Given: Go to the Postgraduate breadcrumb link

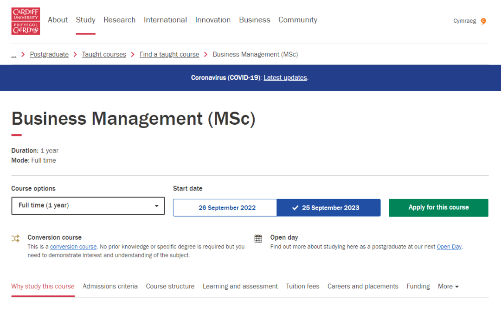Looking at the screenshot, I should click(x=49, y=54).
